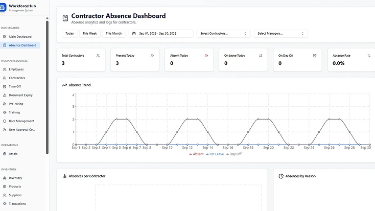Screen dimensions: 375x211
Task: Click the Absences per Contractor bar chart icon
Action: click(64, 176)
